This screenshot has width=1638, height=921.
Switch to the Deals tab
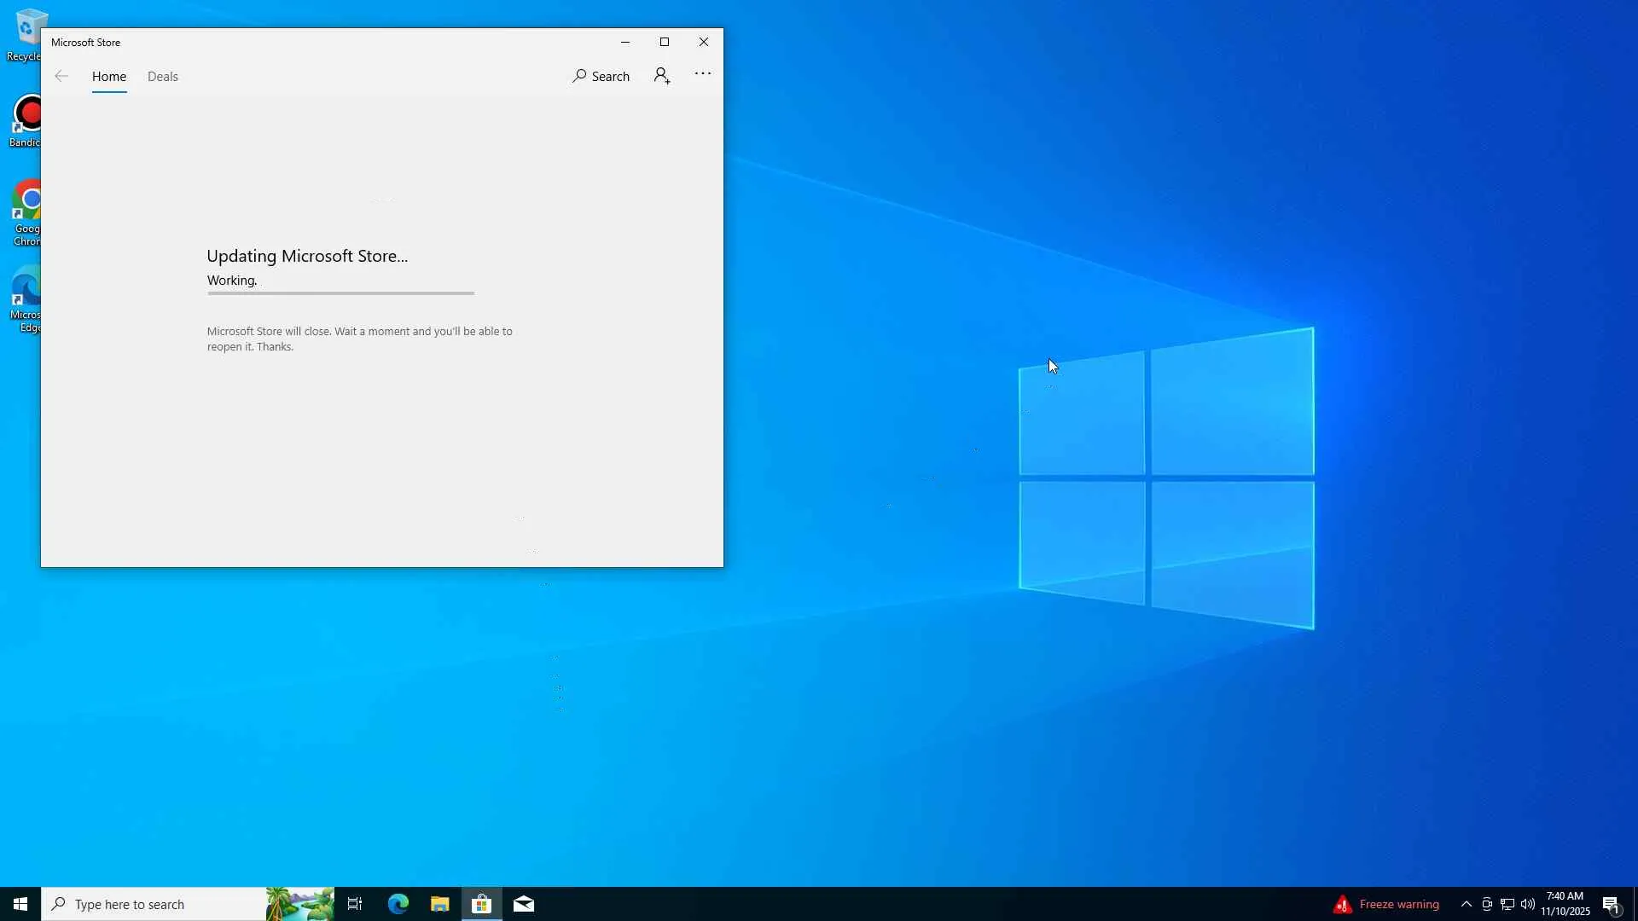[x=162, y=77]
